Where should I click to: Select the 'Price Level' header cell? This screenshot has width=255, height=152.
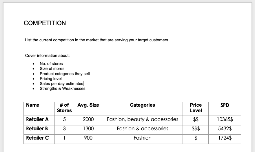click(196, 109)
